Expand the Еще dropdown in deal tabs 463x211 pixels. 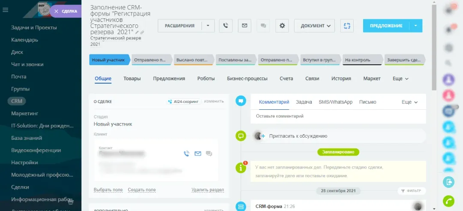point(400,78)
